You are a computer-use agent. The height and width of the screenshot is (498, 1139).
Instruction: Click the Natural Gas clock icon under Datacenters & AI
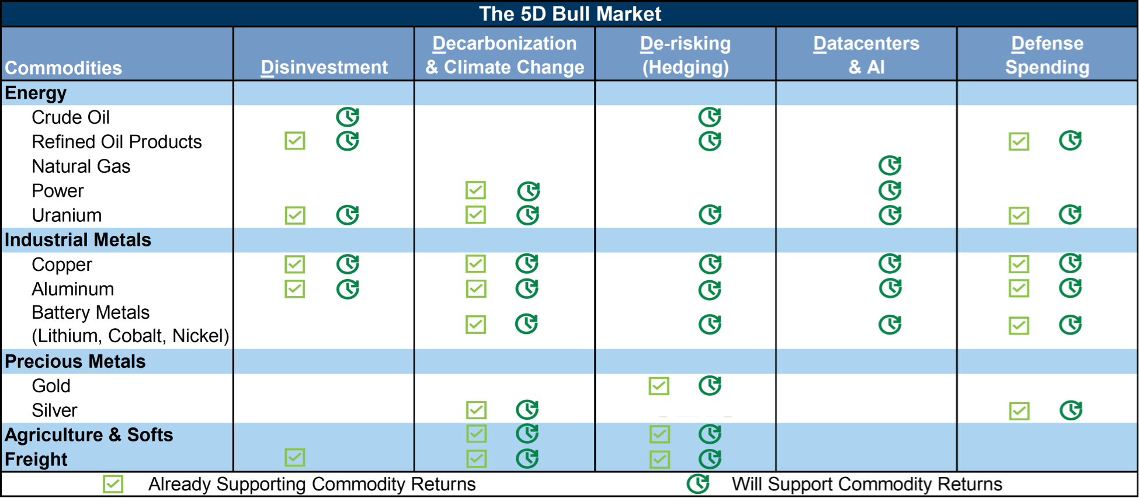tap(890, 166)
